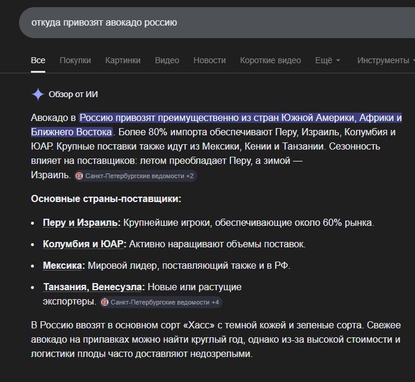Open the Короткие видео tab

click(x=270, y=60)
